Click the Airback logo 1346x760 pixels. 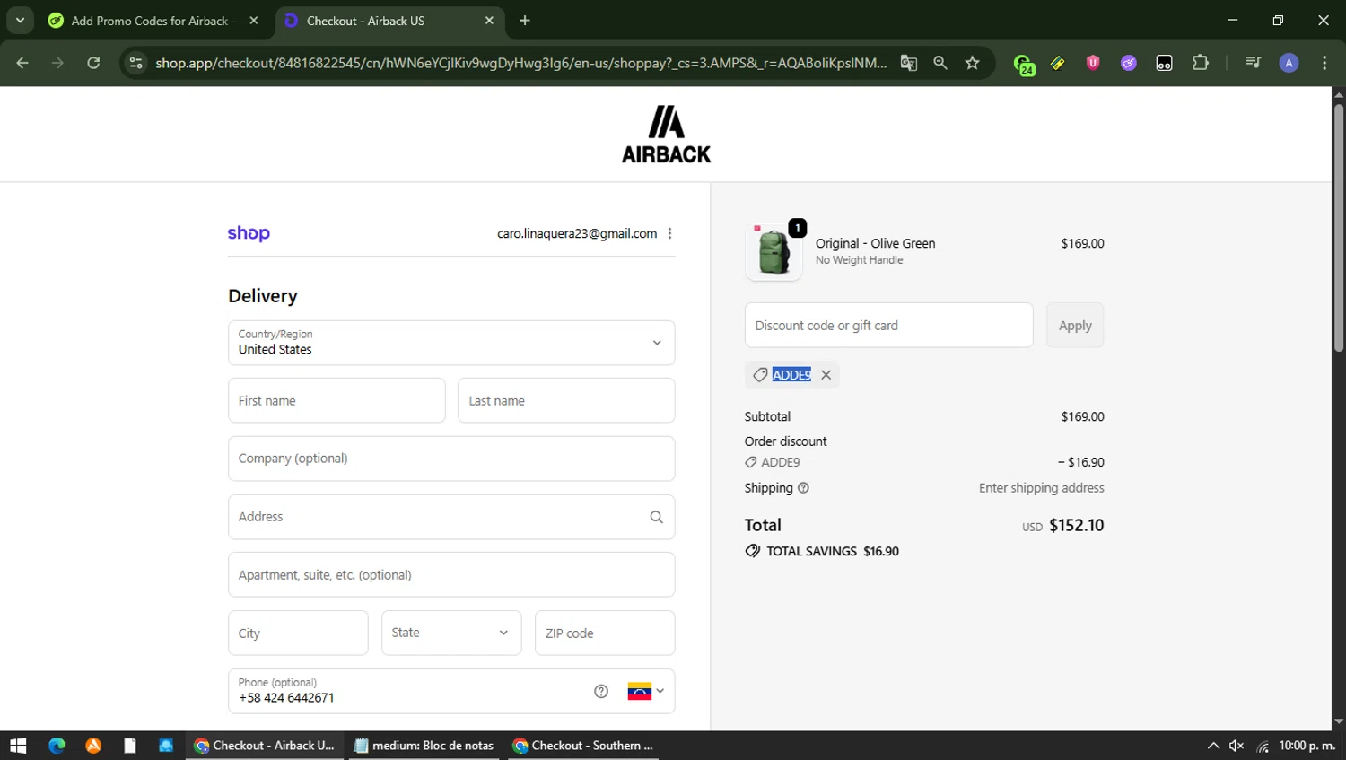click(666, 135)
